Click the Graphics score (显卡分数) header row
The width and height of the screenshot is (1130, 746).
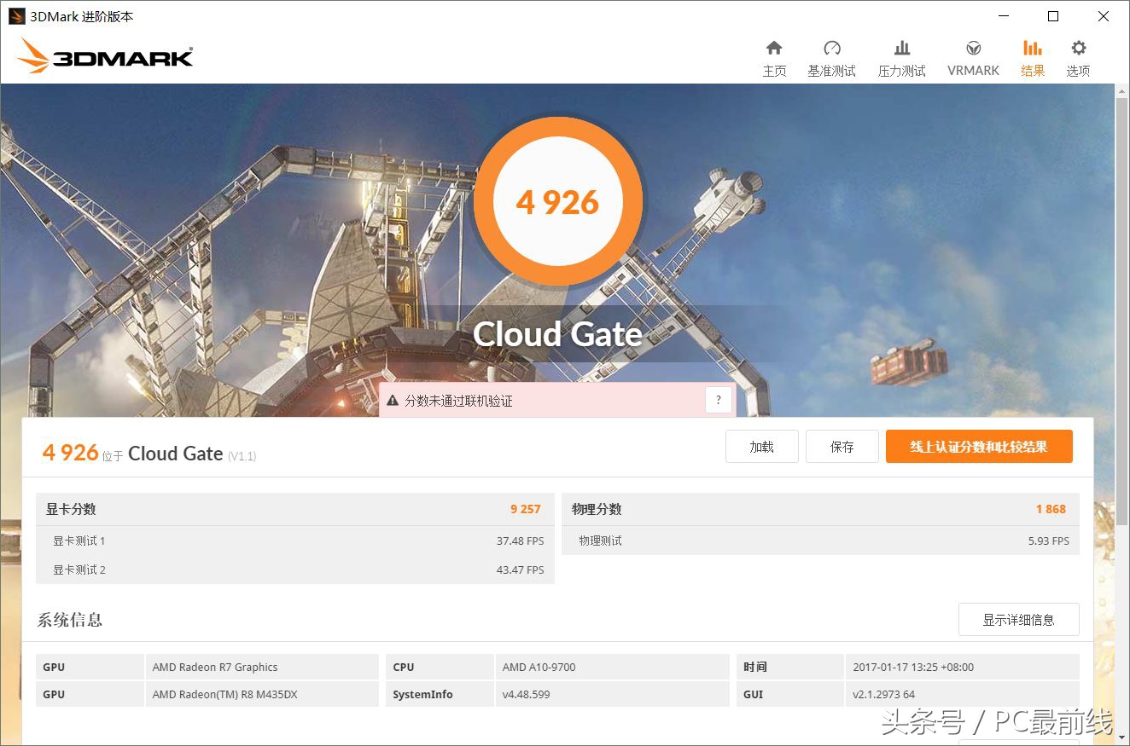pyautogui.click(x=294, y=509)
